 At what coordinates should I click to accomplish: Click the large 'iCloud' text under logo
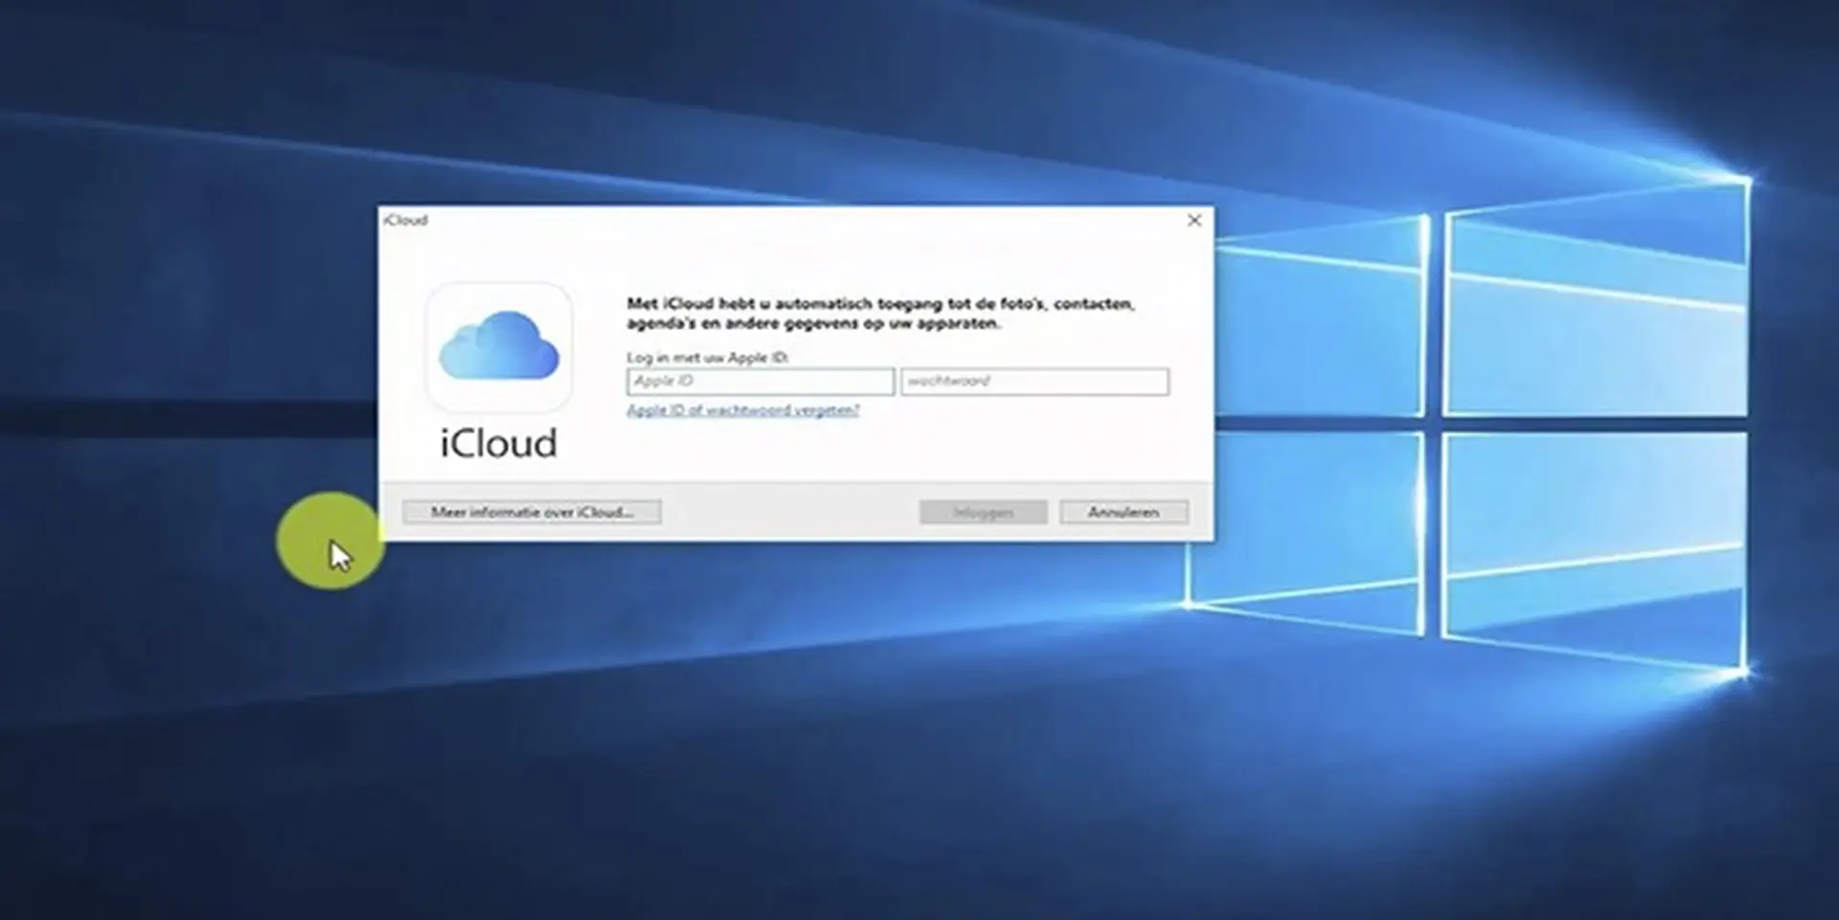(498, 443)
